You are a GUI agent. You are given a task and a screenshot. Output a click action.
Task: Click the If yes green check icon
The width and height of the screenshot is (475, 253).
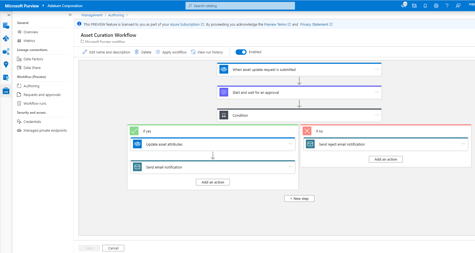tap(134, 131)
